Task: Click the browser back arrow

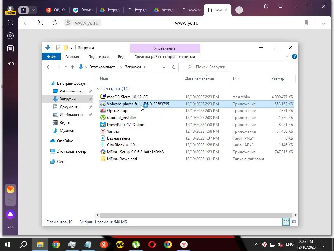Action: [x=26, y=23]
